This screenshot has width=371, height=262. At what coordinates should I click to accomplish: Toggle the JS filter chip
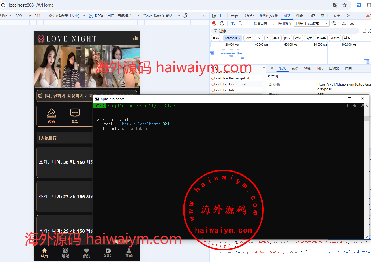click(x=267, y=38)
